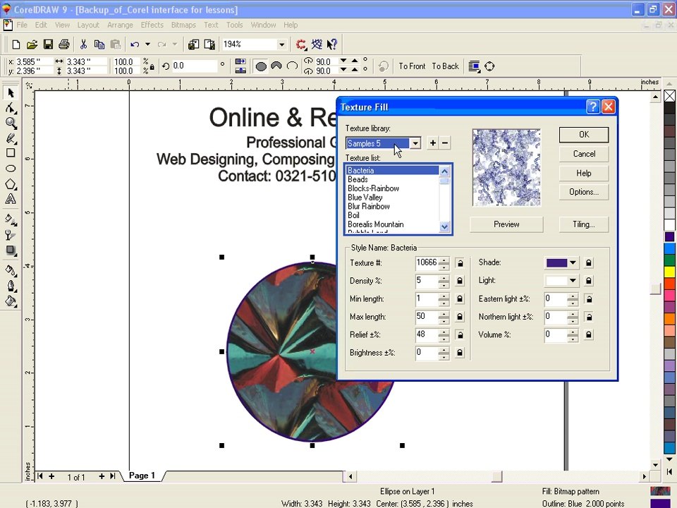Click the Preview button
This screenshot has width=677, height=508.
click(506, 224)
